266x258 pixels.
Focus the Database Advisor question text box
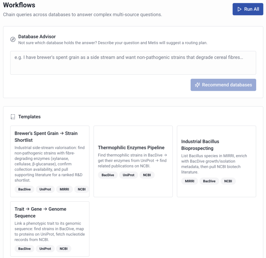133,63
